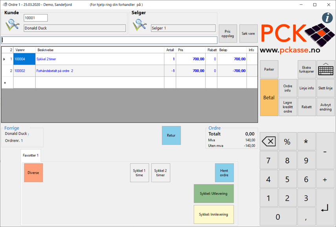This screenshot has height=227, width=336.
Task: Select item number 100004 cell
Action: point(24,59)
